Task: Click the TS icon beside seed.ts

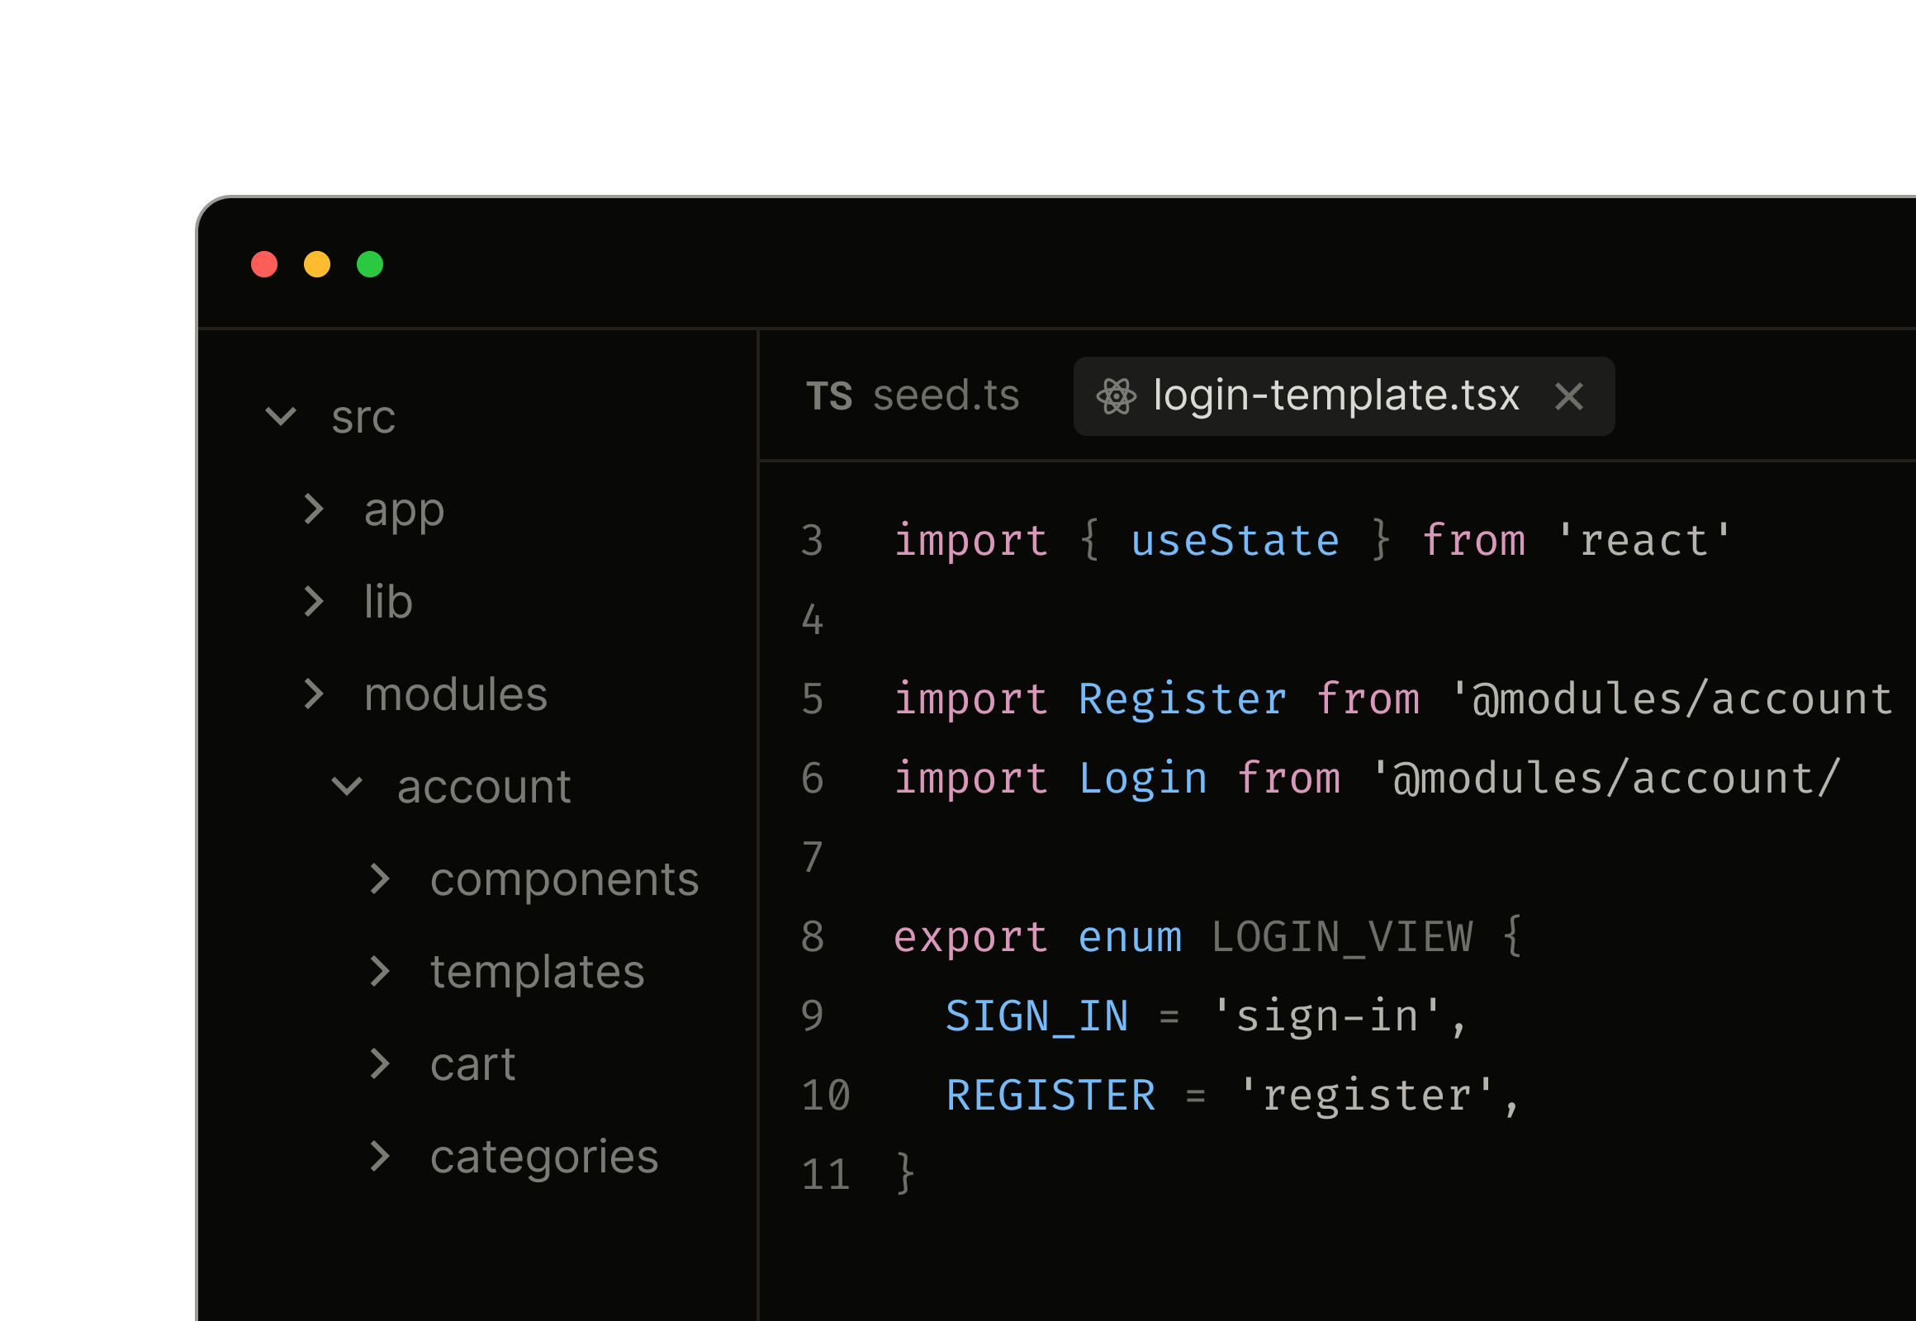Action: (828, 396)
